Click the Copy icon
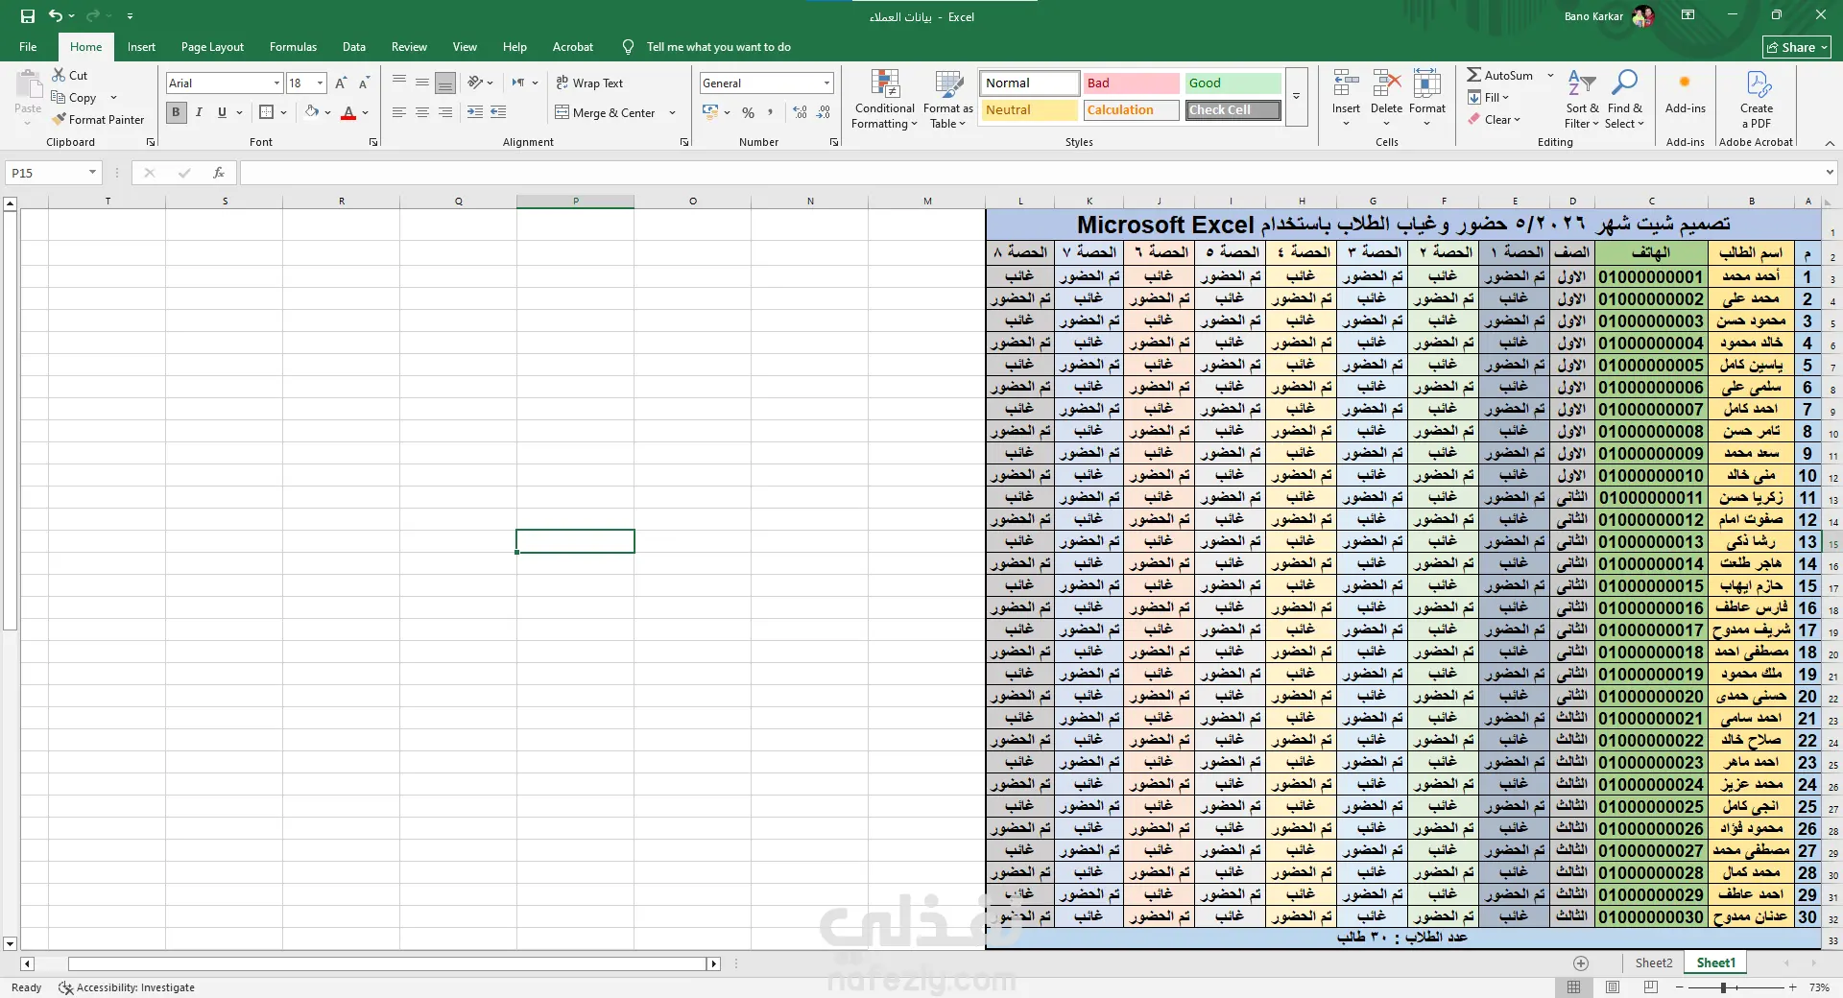This screenshot has height=998, width=1843. 59,97
